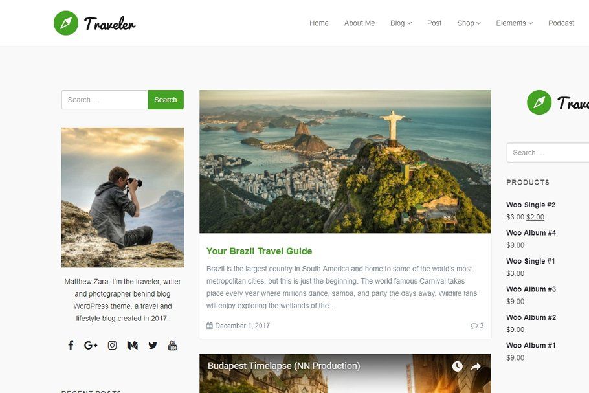Click the comments bubble icon on Brazil post
The height and width of the screenshot is (393, 589).
coord(474,326)
